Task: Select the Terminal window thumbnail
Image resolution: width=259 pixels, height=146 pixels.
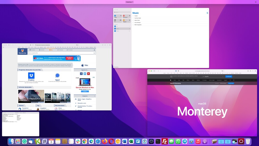Action: 21,124
